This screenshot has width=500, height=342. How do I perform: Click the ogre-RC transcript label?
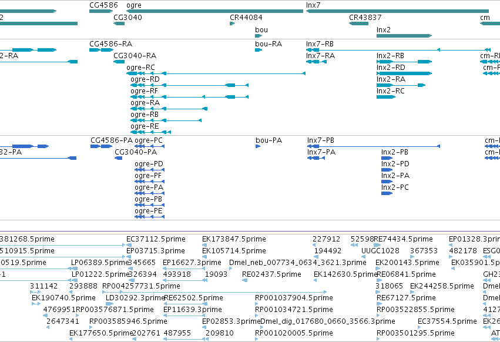tap(140, 68)
